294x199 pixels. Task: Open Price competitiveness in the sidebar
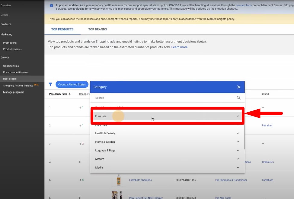(x=16, y=72)
